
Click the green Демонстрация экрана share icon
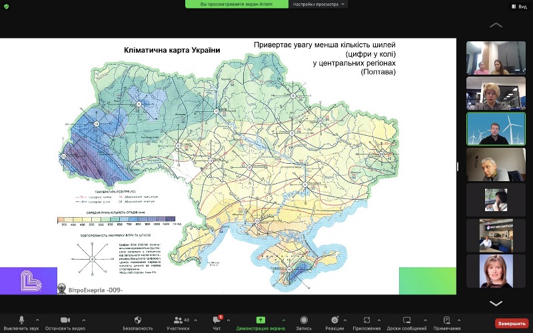coord(260,320)
